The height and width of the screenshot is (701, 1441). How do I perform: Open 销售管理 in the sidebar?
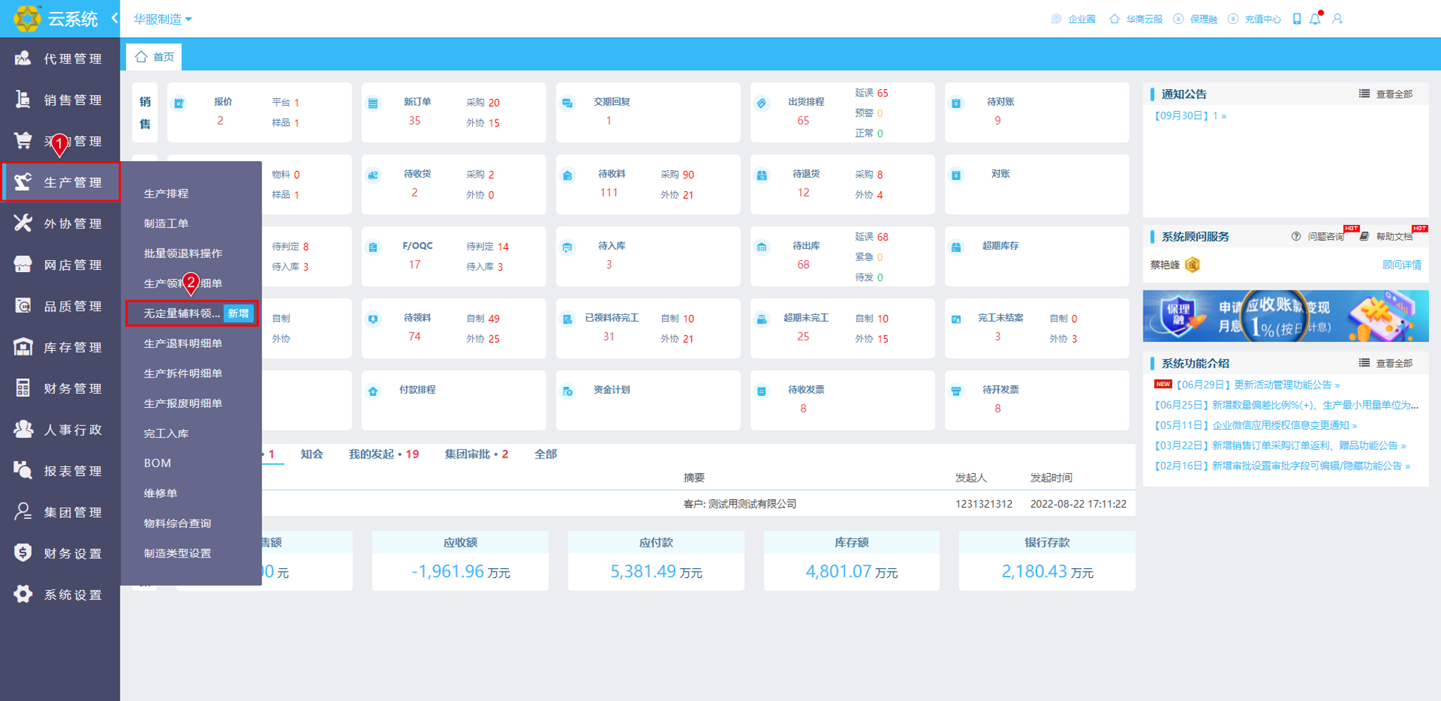tap(60, 100)
